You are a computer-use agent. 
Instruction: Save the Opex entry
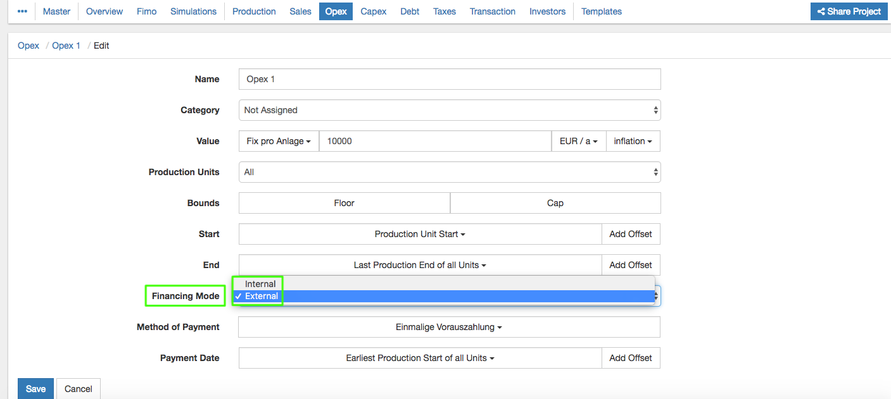35,388
